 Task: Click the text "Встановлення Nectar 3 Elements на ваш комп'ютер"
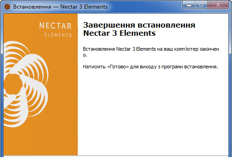(141, 49)
